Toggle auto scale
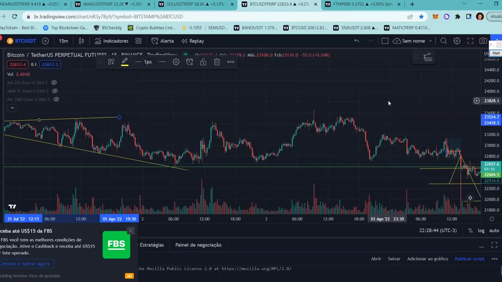This screenshot has height=282, width=502. tap(494, 231)
